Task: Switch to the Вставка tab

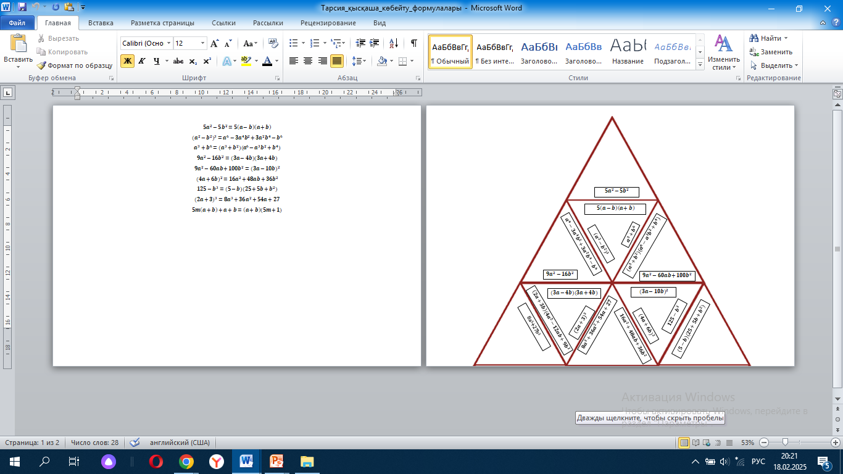Action: [x=101, y=23]
